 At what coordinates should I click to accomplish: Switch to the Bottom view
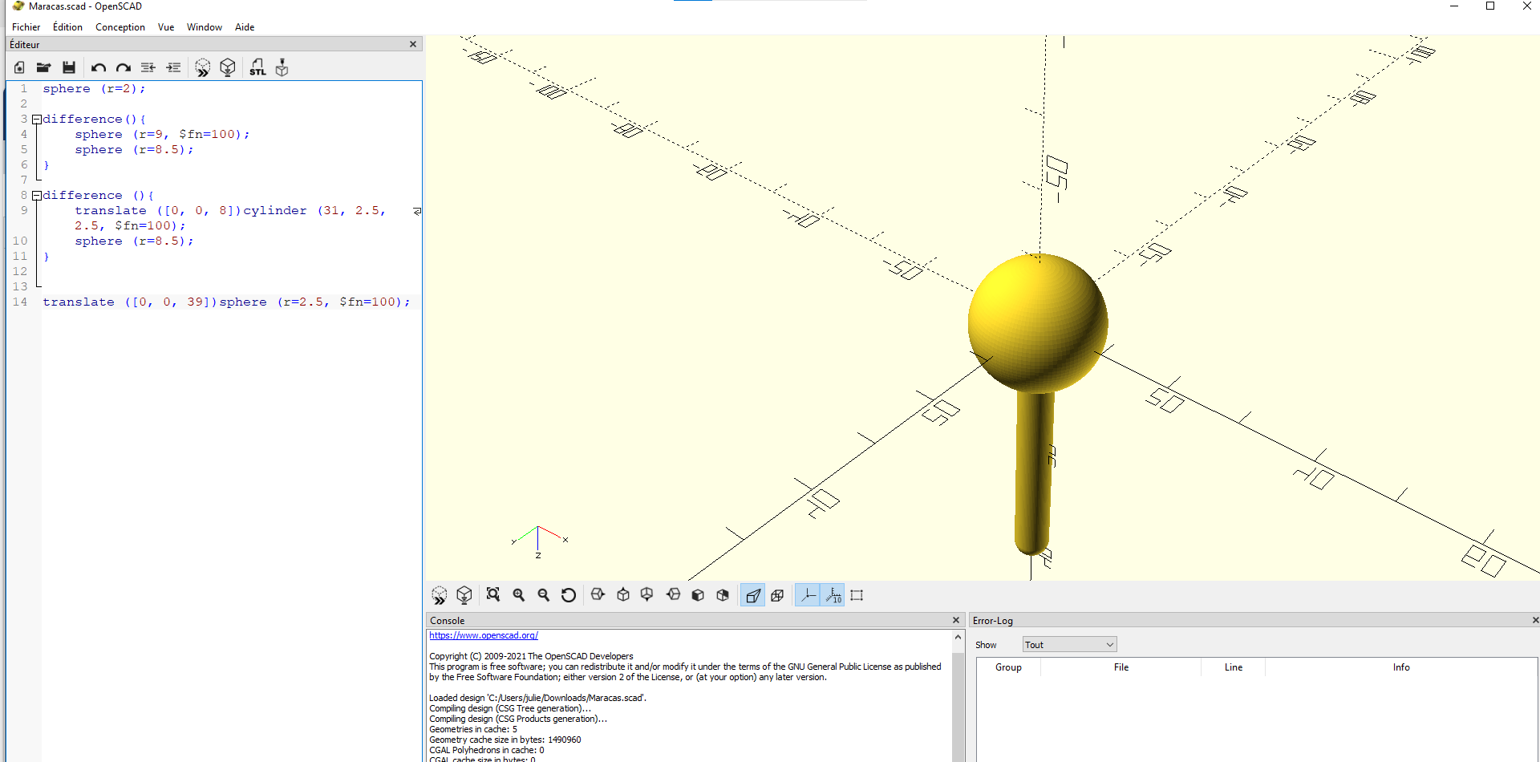click(647, 595)
